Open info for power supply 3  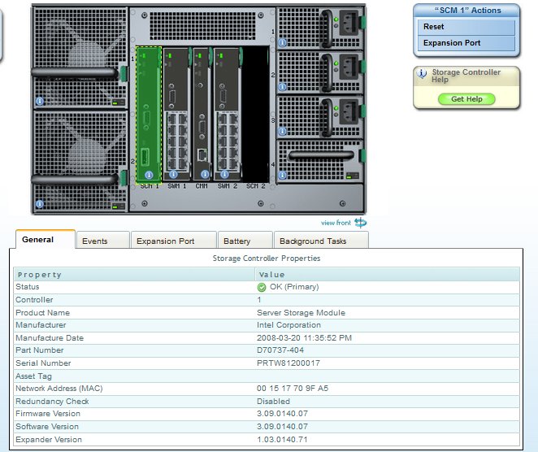282,131
